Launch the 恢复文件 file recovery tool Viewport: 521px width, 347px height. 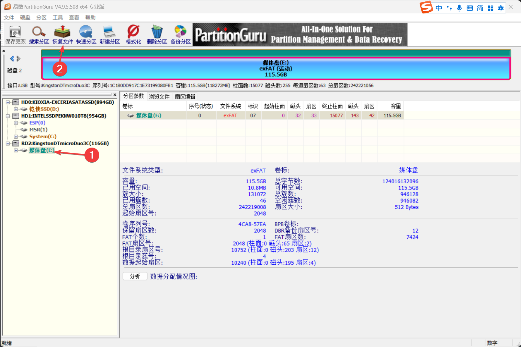(x=63, y=35)
